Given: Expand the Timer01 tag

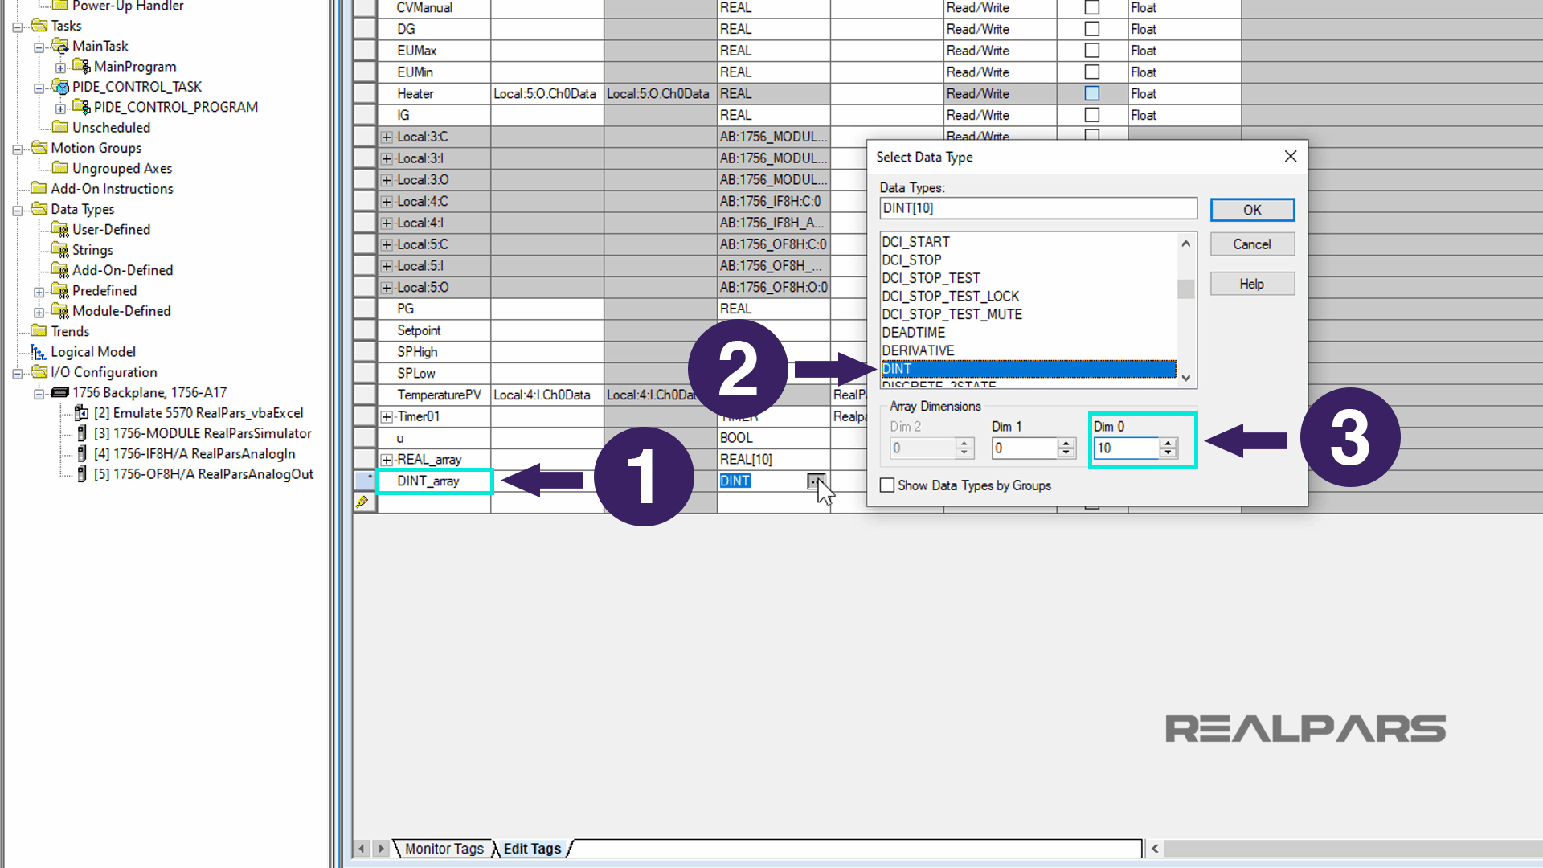Looking at the screenshot, I should tap(385, 416).
